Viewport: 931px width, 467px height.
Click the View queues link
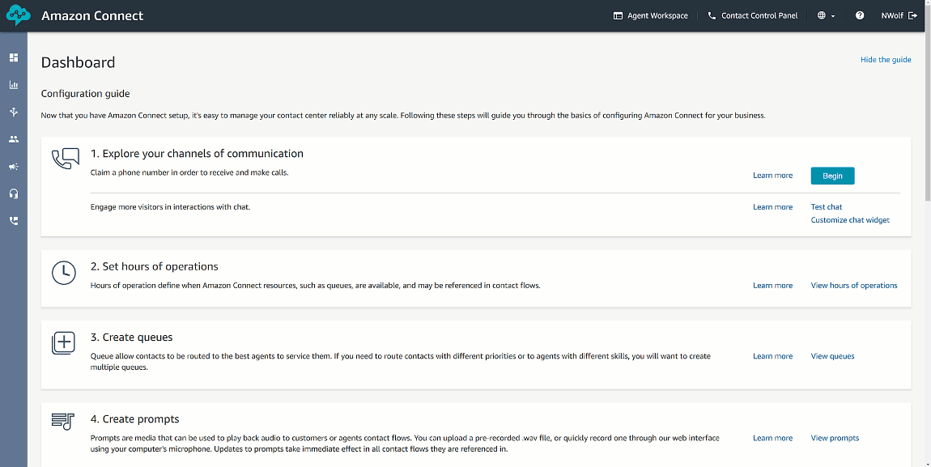(x=832, y=356)
